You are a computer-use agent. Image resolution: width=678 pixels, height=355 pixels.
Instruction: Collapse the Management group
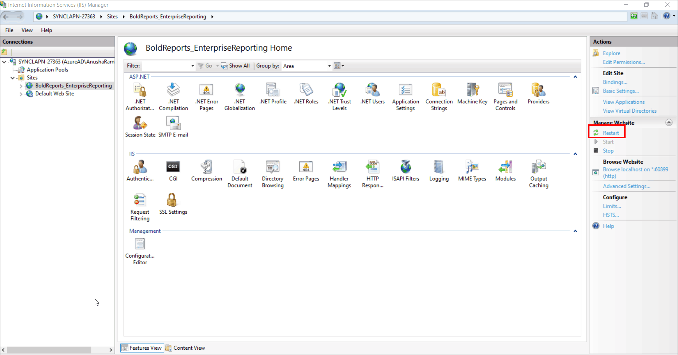coord(575,231)
